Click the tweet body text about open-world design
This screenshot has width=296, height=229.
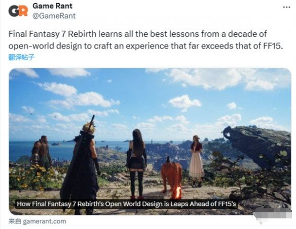(146, 40)
